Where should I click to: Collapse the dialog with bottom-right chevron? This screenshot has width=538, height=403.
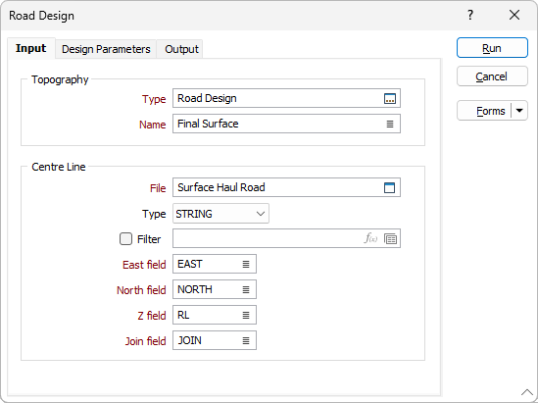(526, 391)
